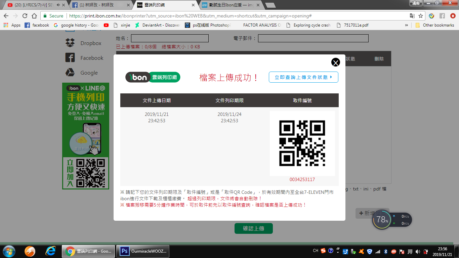Screen dimensions: 459x258
Task: Open the browser home page
Action: tap(34, 16)
